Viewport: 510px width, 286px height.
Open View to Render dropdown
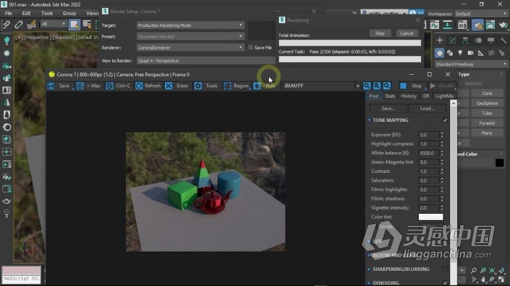tap(205, 61)
